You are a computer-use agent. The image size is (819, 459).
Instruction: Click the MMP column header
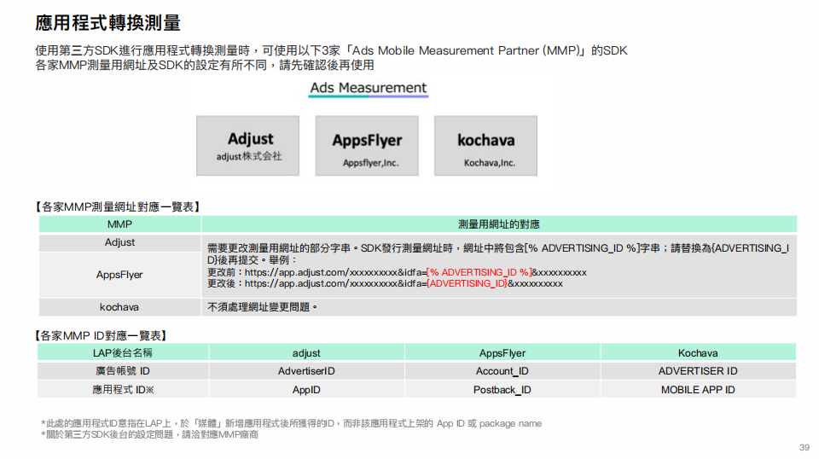click(x=119, y=224)
